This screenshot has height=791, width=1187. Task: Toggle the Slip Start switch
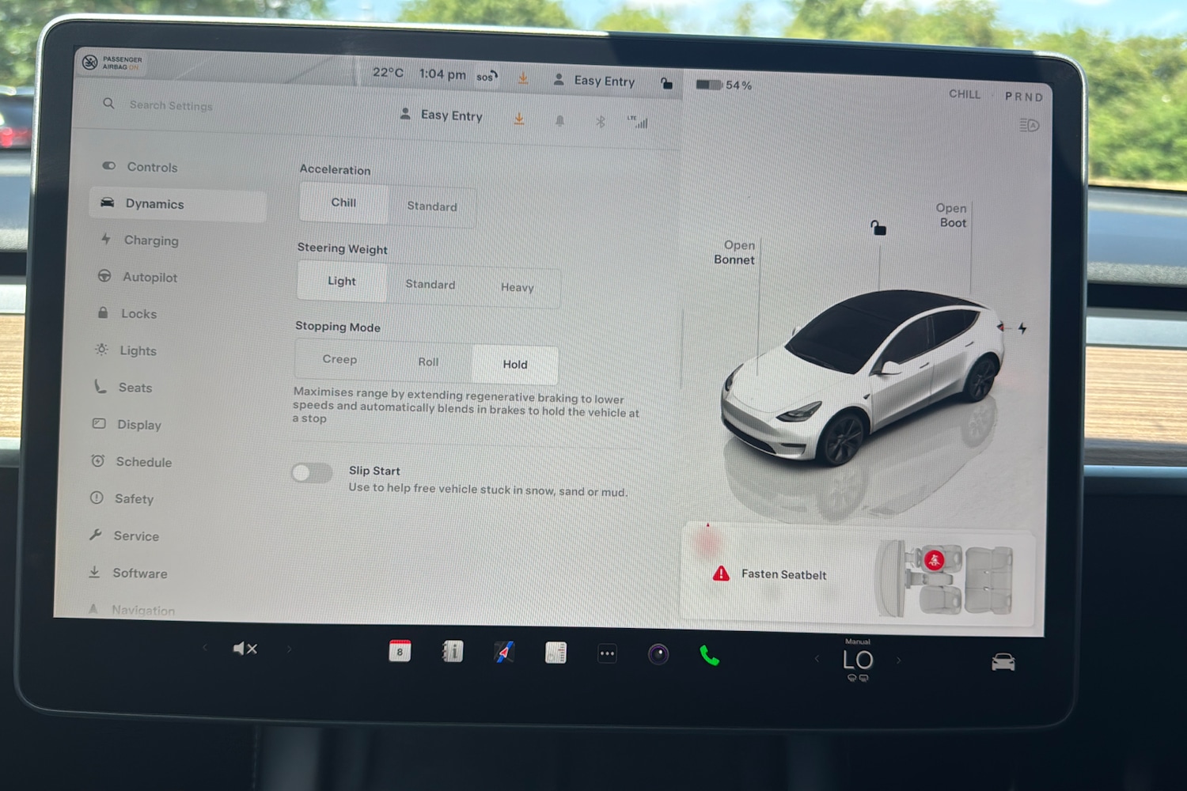pos(311,473)
